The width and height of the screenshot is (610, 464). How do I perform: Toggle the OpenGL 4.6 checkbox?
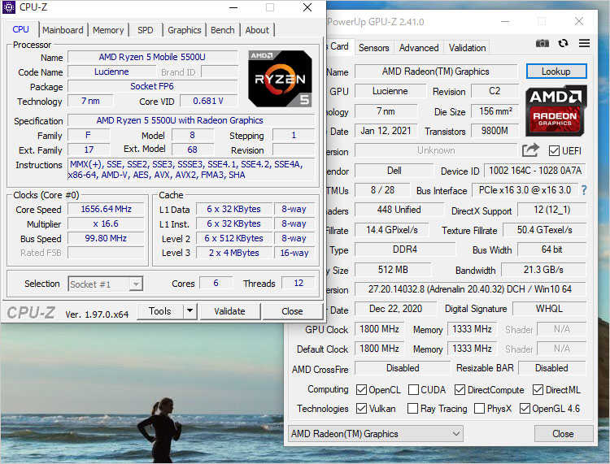525,409
